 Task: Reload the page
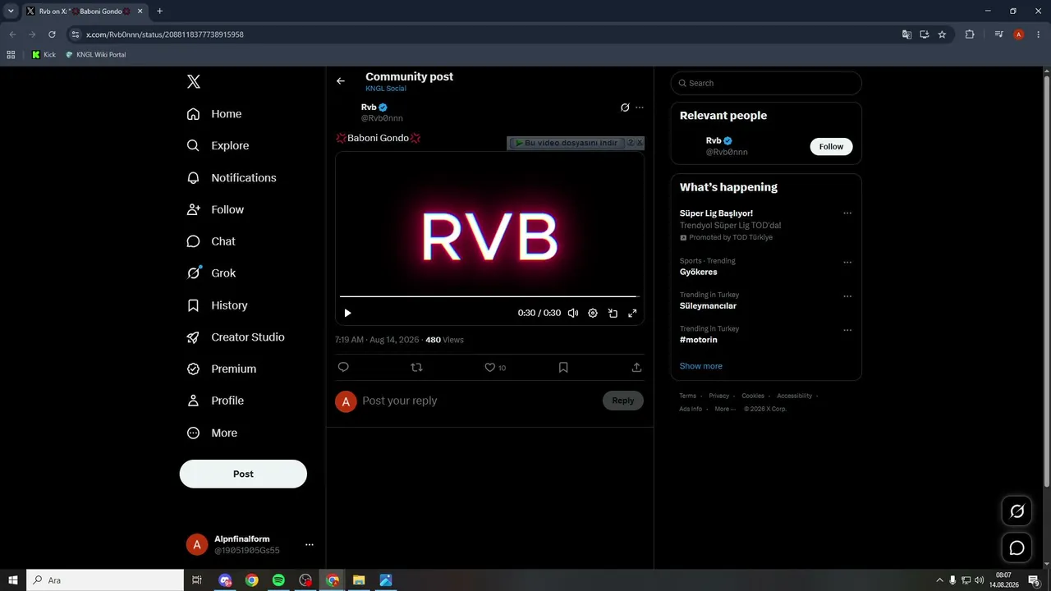pos(52,34)
